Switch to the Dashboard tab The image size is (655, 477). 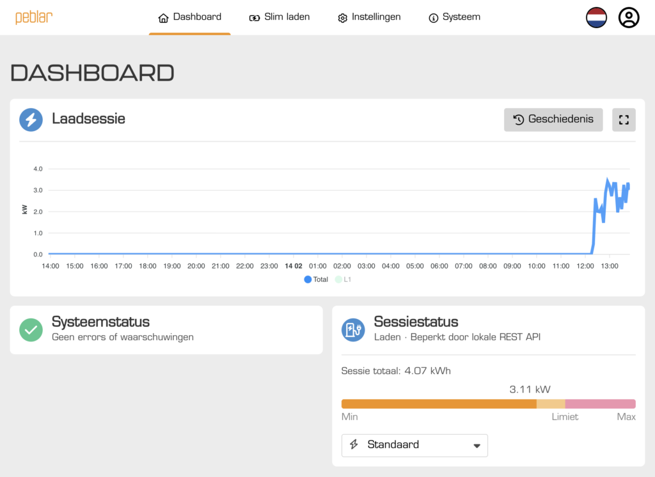tap(190, 17)
